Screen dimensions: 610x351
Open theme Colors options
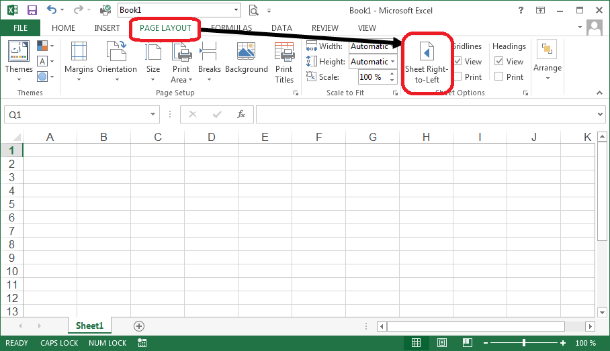click(46, 46)
